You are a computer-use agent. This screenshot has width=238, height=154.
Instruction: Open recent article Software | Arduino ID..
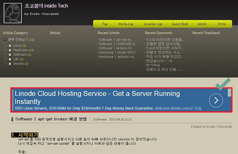(x=116, y=48)
